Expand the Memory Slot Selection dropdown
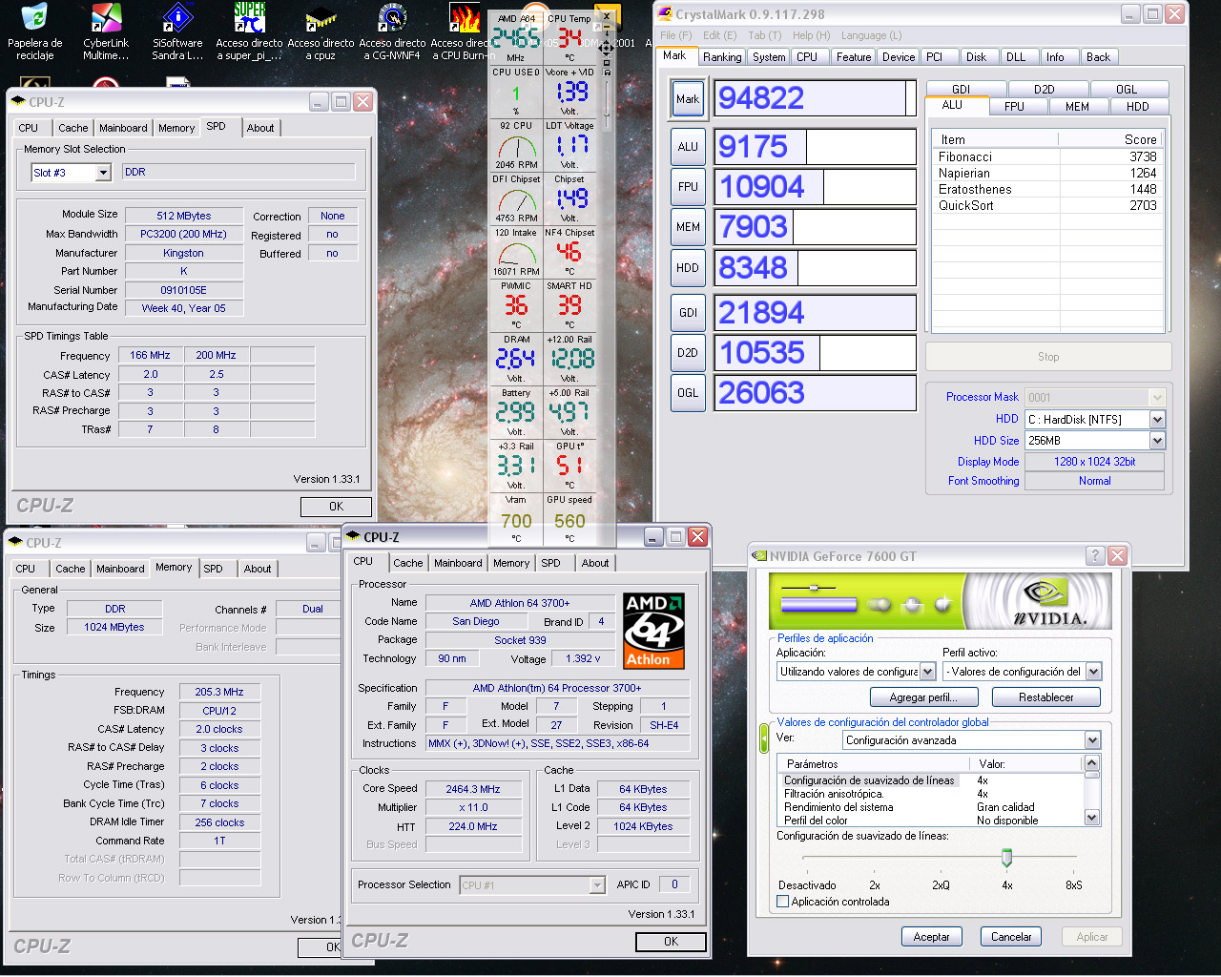Viewport: 1221px width, 977px height. coord(103,173)
